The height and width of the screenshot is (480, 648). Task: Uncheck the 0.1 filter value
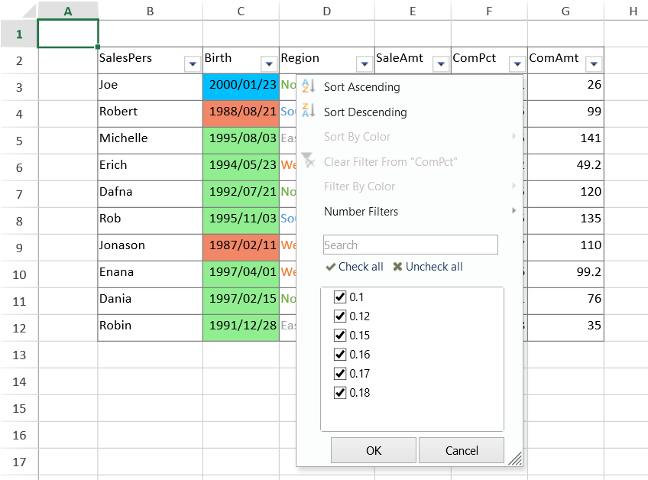click(340, 297)
